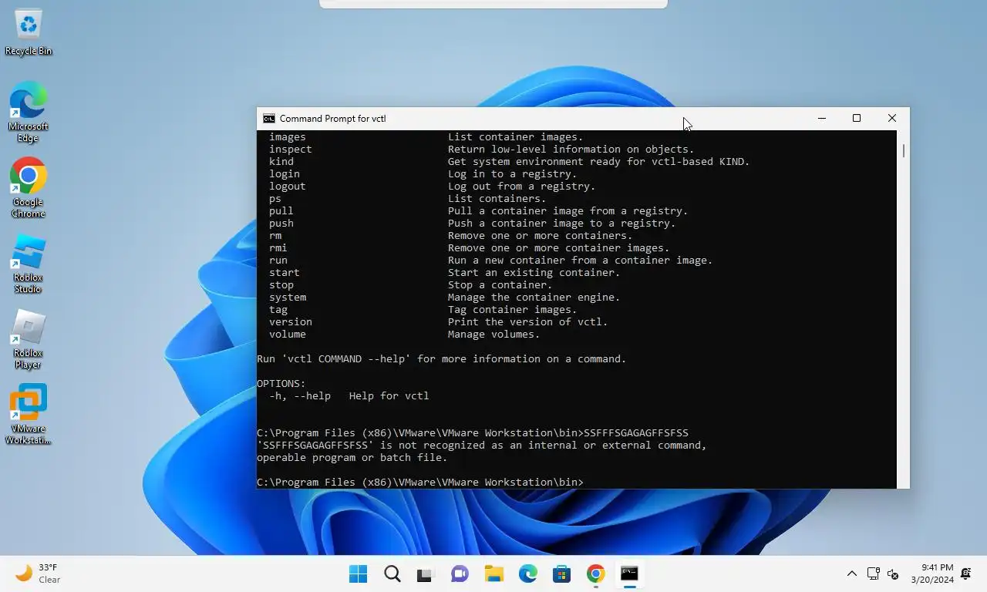Click the 'is not recognized' error message line

coord(482,446)
